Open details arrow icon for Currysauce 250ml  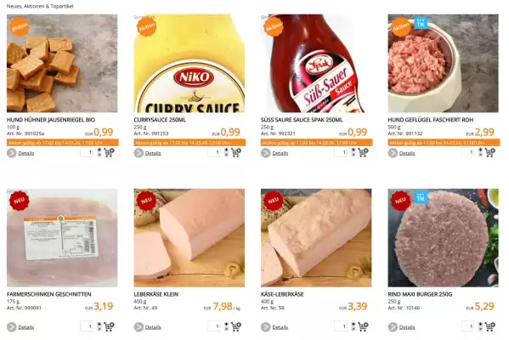pos(139,153)
